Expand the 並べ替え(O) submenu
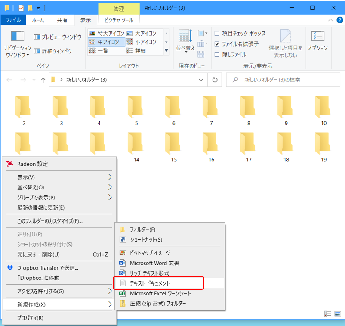 [59, 187]
